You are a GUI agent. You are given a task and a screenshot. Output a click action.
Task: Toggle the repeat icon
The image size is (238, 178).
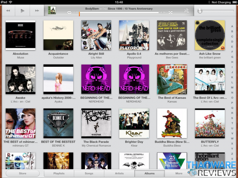coord(69,12)
